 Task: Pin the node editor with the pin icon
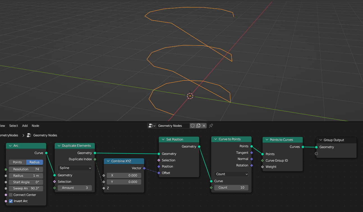[211, 125]
